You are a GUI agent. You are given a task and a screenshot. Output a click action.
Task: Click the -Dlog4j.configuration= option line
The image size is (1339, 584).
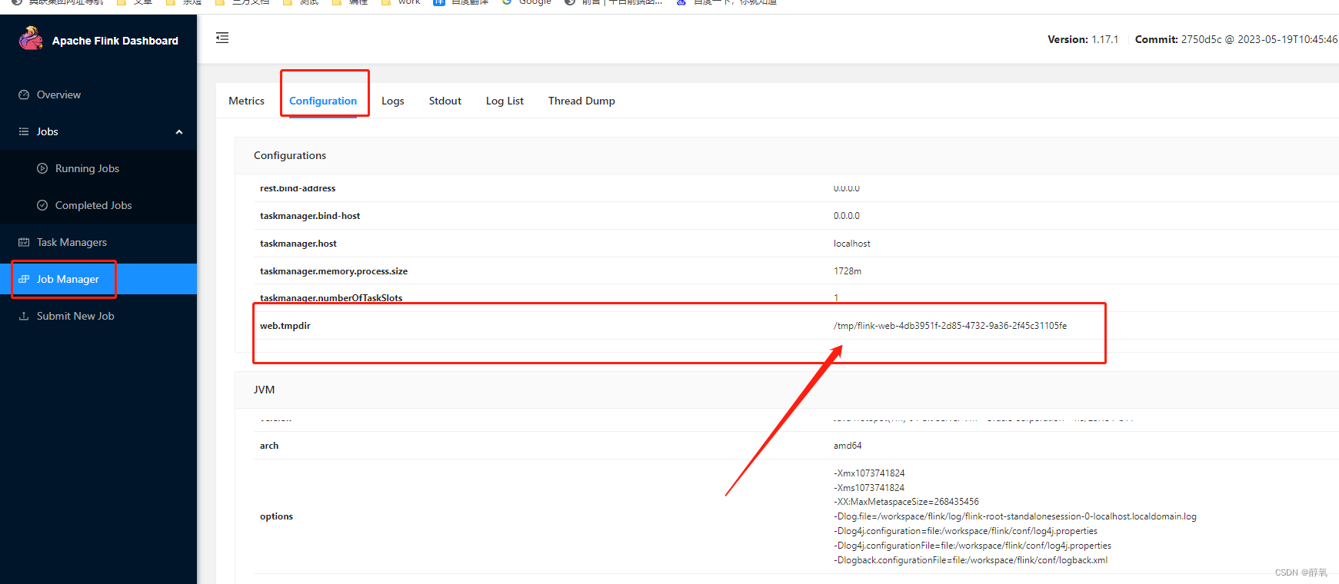pyautogui.click(x=965, y=531)
